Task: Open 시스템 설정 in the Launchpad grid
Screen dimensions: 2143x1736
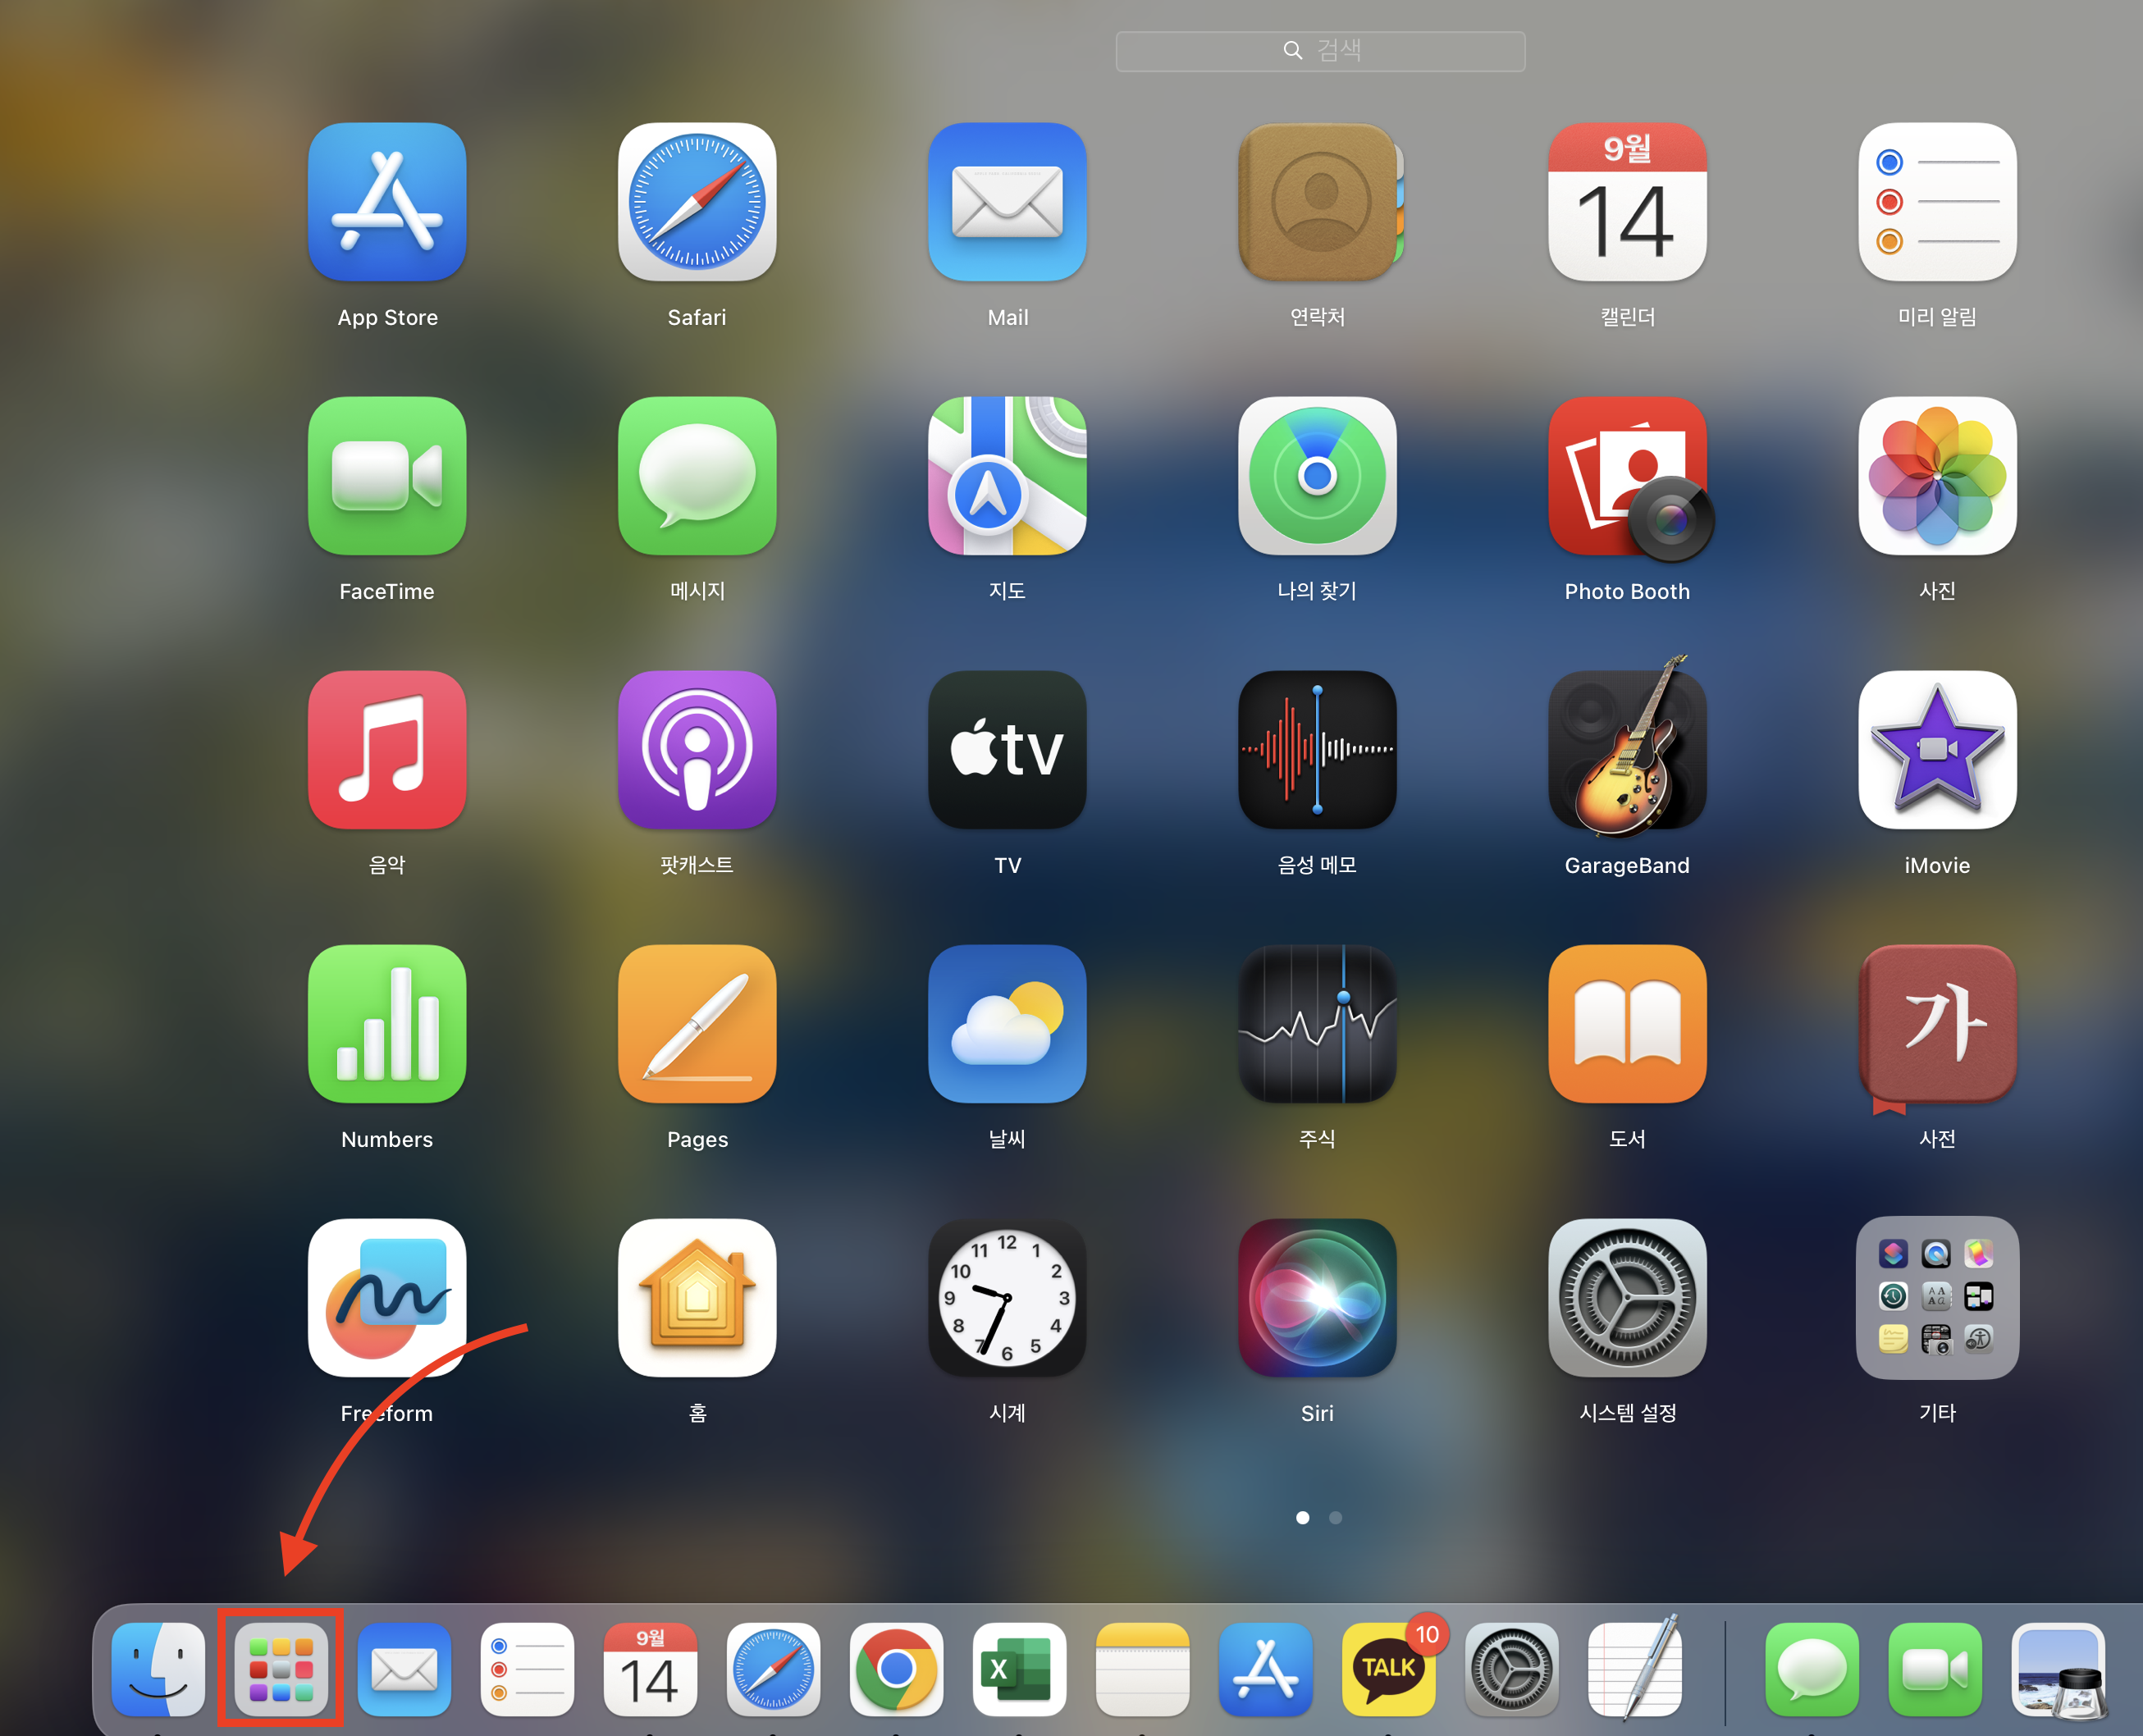Action: click(x=1627, y=1298)
